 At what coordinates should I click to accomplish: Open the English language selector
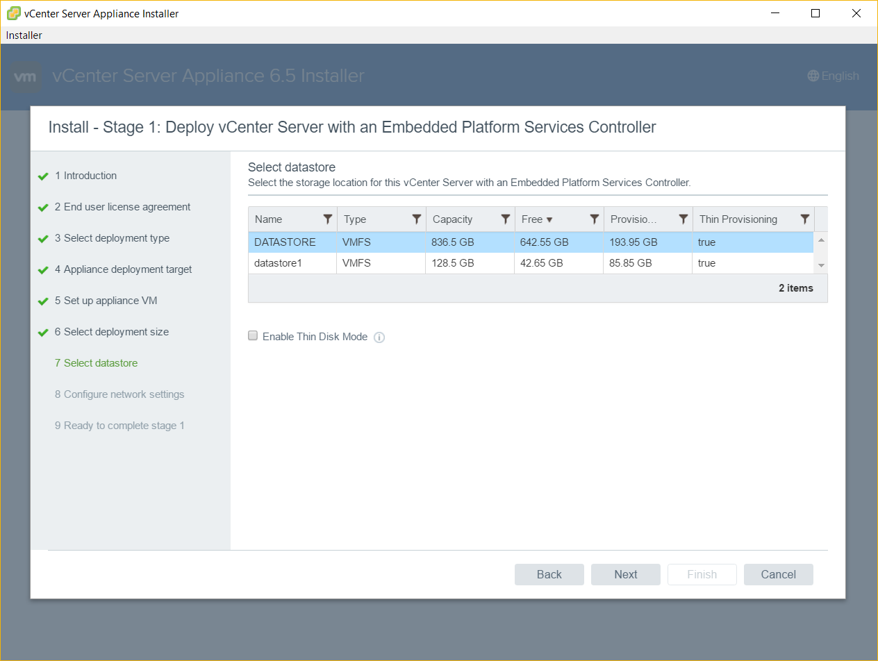click(833, 76)
